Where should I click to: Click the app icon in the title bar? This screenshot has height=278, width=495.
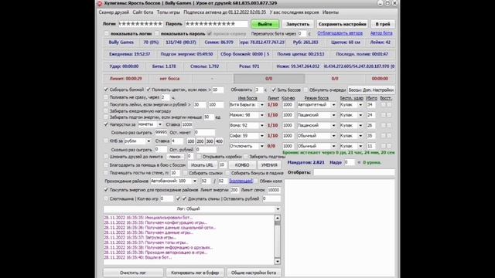[100, 3]
